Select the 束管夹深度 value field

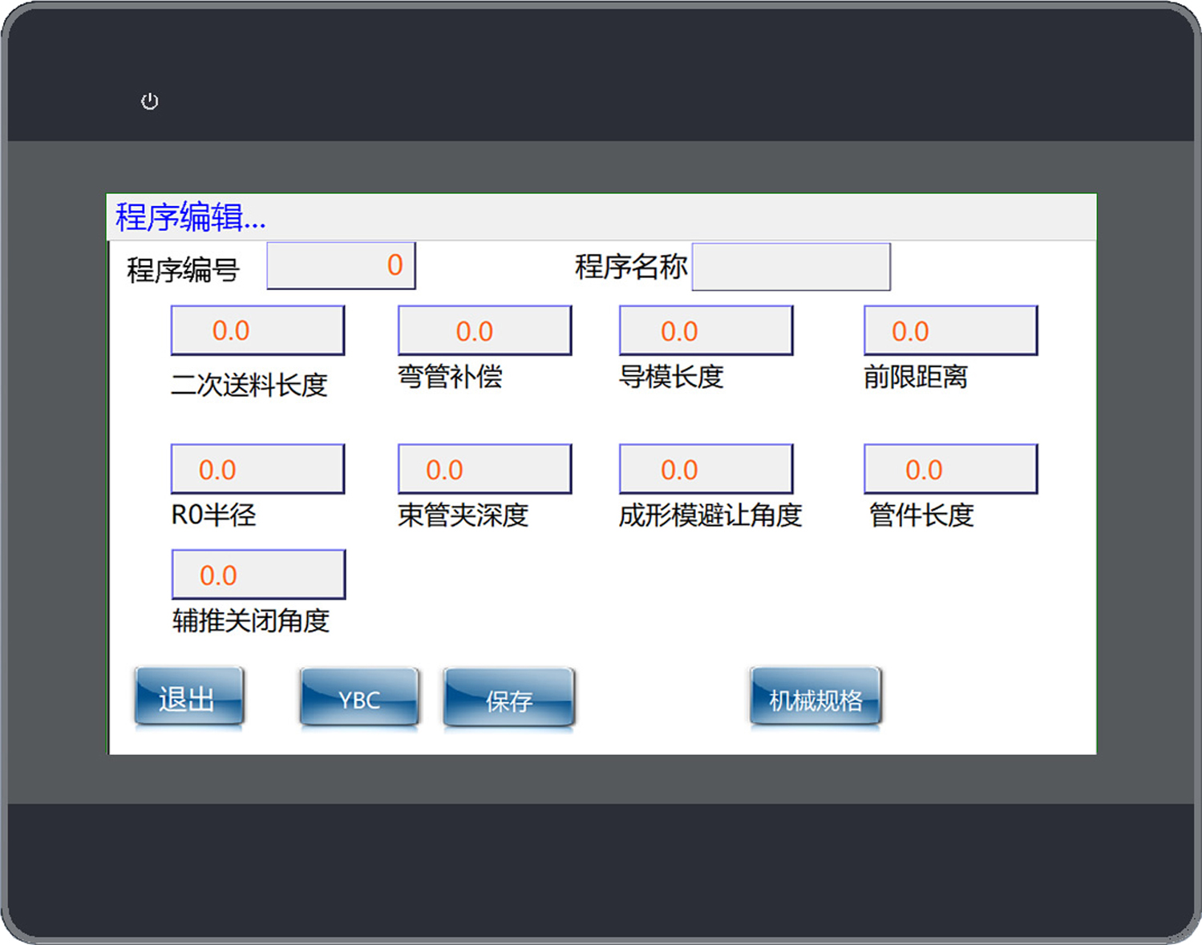pos(484,469)
